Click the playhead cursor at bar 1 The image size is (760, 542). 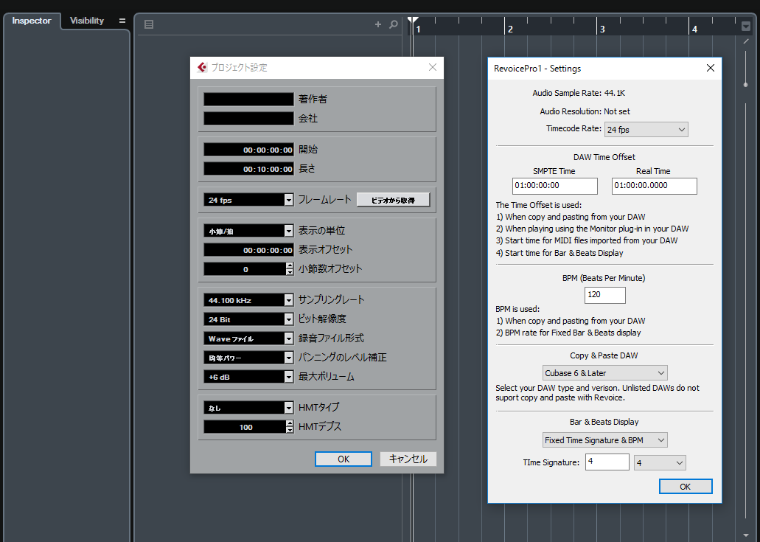tap(413, 21)
